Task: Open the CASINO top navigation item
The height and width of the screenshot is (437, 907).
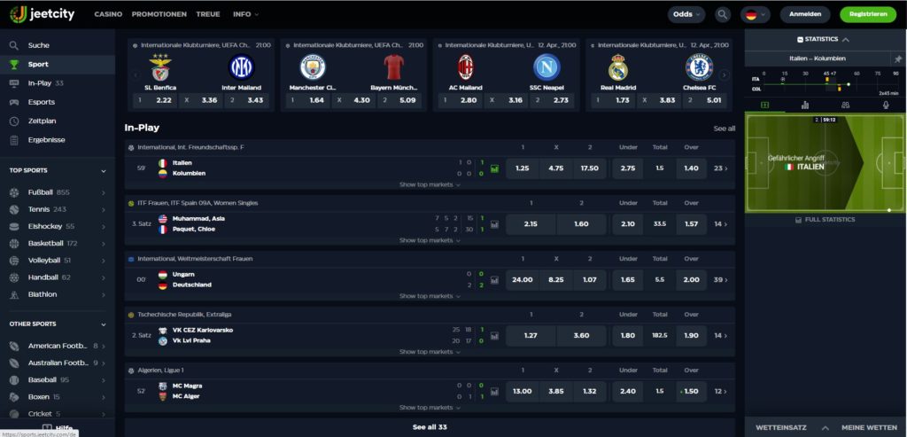Action: point(108,14)
